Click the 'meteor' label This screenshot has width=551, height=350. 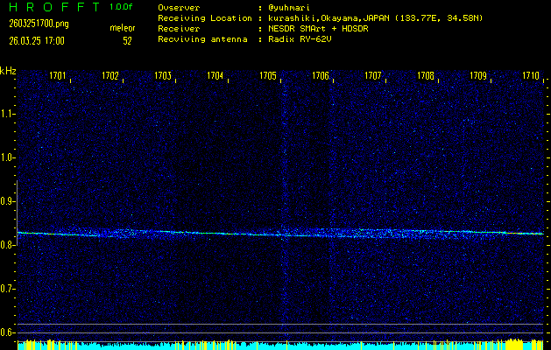123,28
